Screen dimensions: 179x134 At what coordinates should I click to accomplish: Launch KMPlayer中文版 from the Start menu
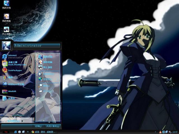13,84
